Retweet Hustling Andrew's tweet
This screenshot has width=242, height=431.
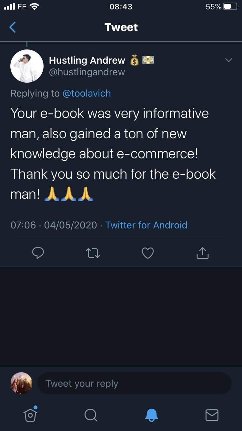[x=93, y=253]
